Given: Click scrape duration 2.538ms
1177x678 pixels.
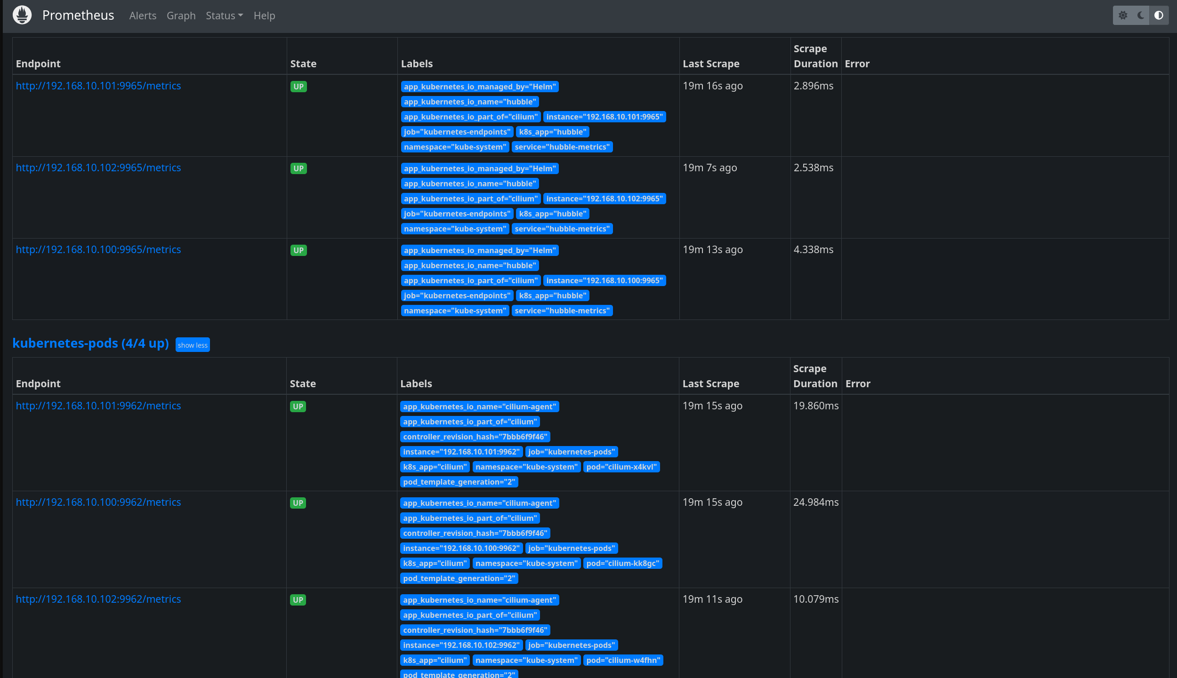Looking at the screenshot, I should tap(814, 168).
